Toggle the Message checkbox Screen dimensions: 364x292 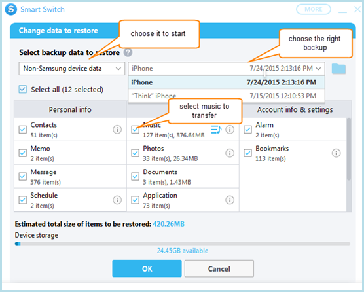23,176
